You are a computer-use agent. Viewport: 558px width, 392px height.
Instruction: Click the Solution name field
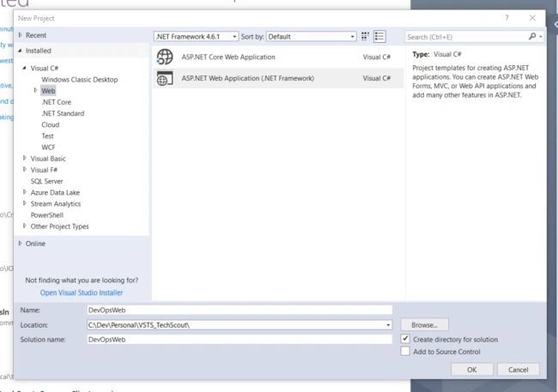point(240,340)
